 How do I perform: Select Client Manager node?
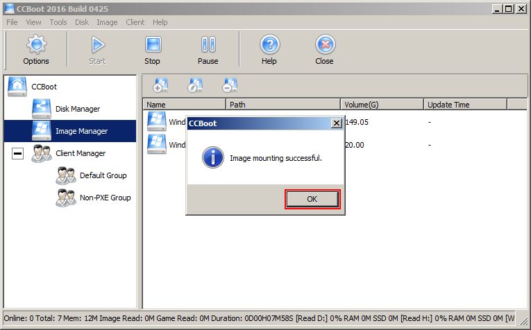click(x=81, y=153)
